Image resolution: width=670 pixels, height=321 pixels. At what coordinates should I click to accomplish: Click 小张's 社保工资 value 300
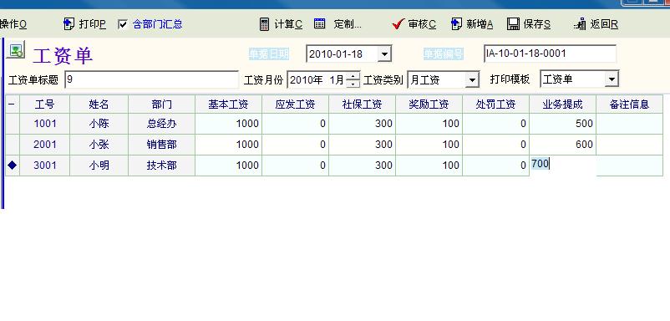[363, 145]
